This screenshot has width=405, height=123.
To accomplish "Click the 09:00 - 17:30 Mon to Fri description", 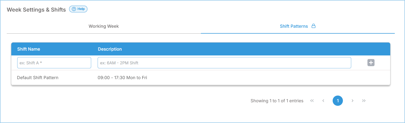I will click(x=122, y=78).
